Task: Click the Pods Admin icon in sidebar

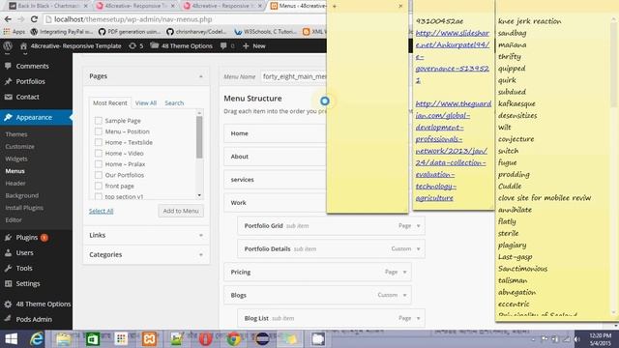Action: [x=9, y=319]
